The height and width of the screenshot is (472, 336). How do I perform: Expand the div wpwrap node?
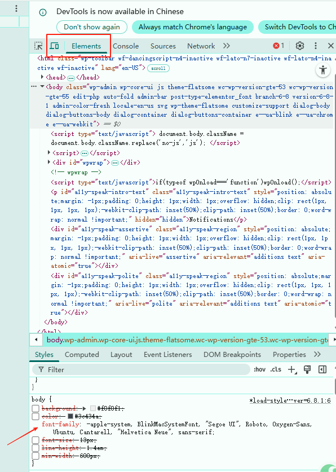pos(49,162)
